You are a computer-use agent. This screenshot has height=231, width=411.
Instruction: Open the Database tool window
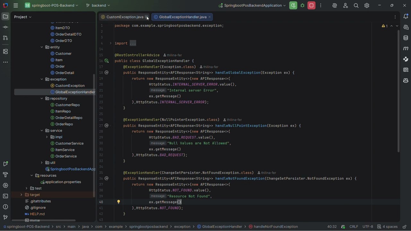[406, 38]
